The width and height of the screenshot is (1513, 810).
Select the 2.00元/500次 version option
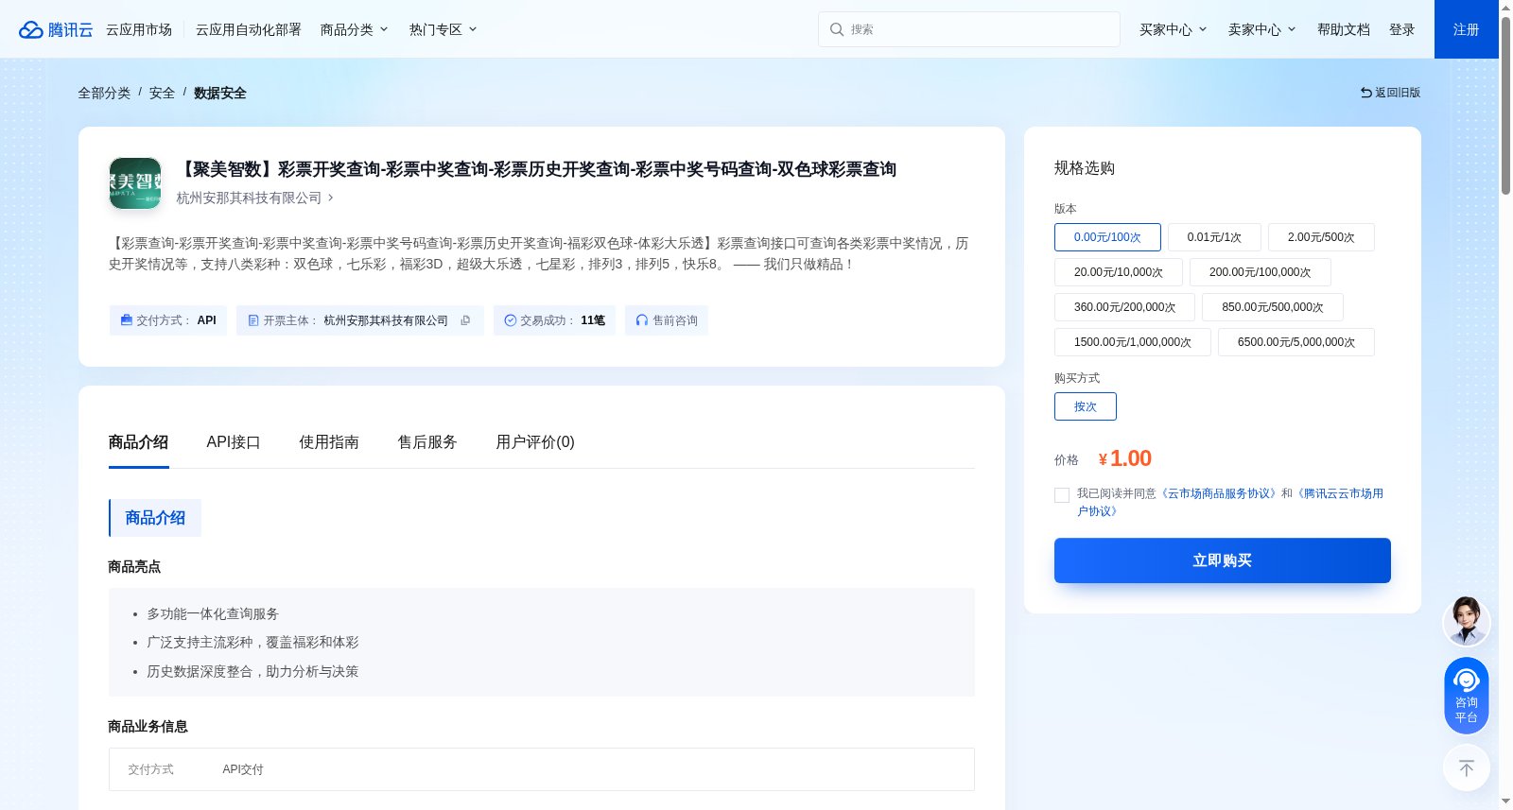point(1321,237)
